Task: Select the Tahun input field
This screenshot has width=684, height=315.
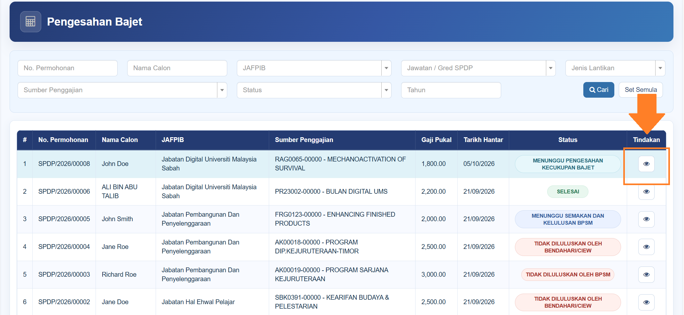Action: click(451, 90)
